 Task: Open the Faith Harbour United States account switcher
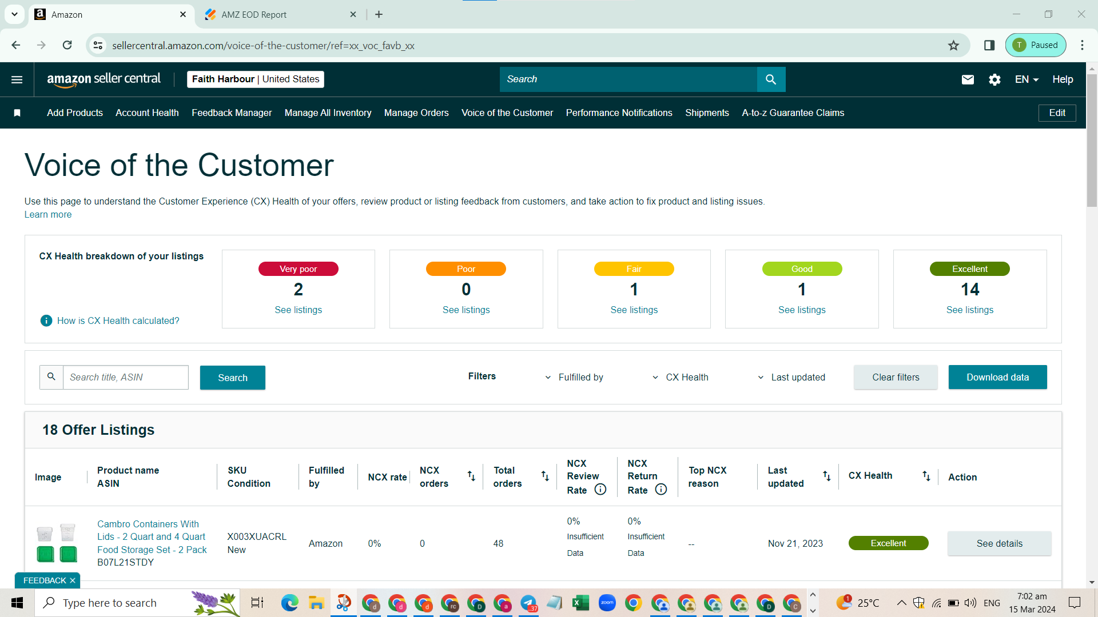[x=256, y=79]
